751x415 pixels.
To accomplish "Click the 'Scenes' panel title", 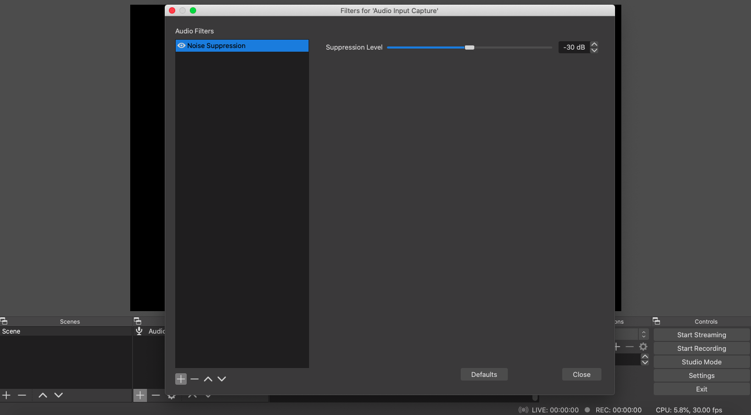I will pos(70,322).
